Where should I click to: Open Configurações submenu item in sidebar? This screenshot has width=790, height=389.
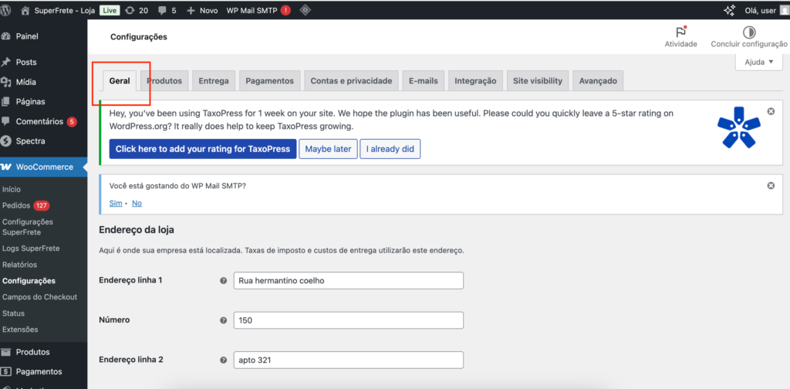[x=29, y=281]
